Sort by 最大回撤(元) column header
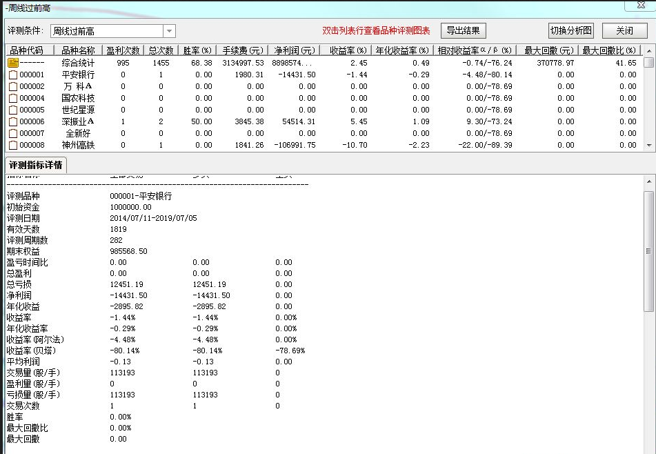Screen dimensions: 656x454 [x=548, y=50]
